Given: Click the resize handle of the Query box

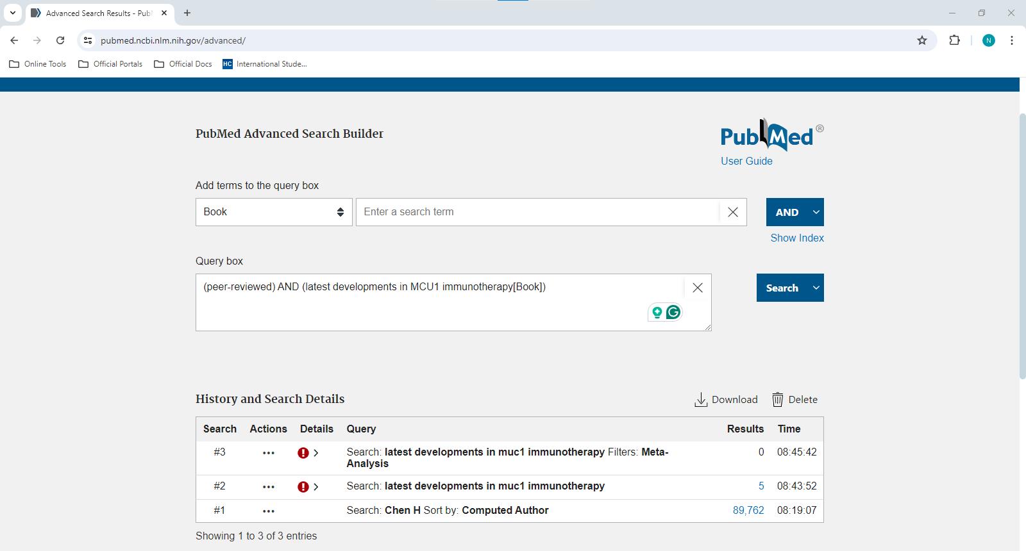Looking at the screenshot, I should (x=708, y=327).
